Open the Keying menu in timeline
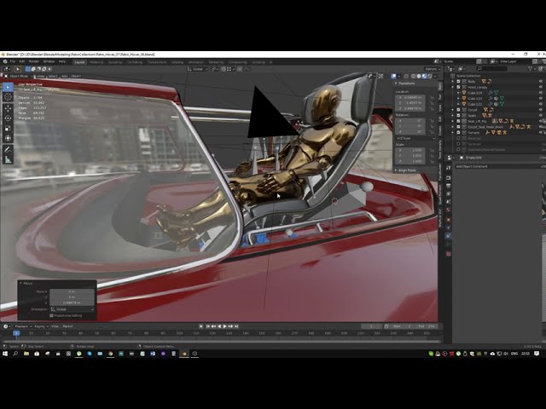This screenshot has width=546, height=409. (41, 326)
